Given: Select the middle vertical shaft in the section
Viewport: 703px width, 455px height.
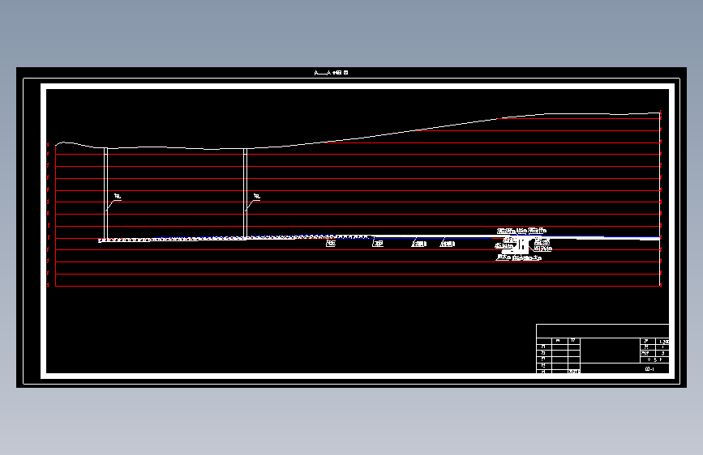Looking at the screenshot, I should pyautogui.click(x=245, y=193).
